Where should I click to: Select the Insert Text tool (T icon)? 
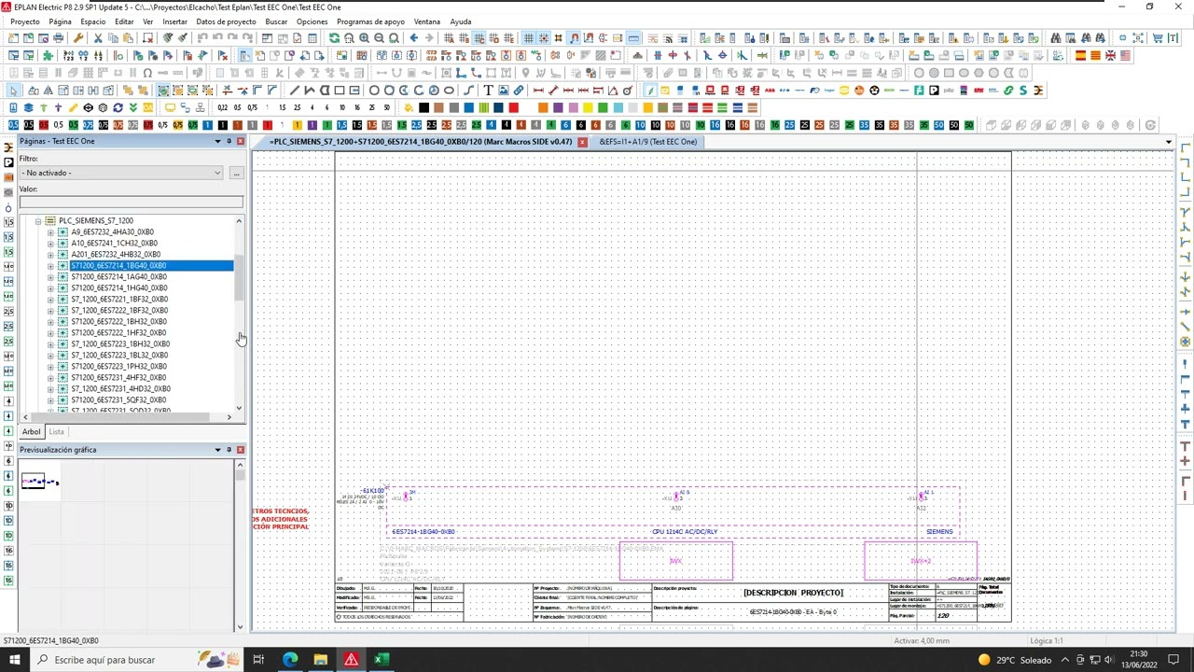click(x=488, y=91)
